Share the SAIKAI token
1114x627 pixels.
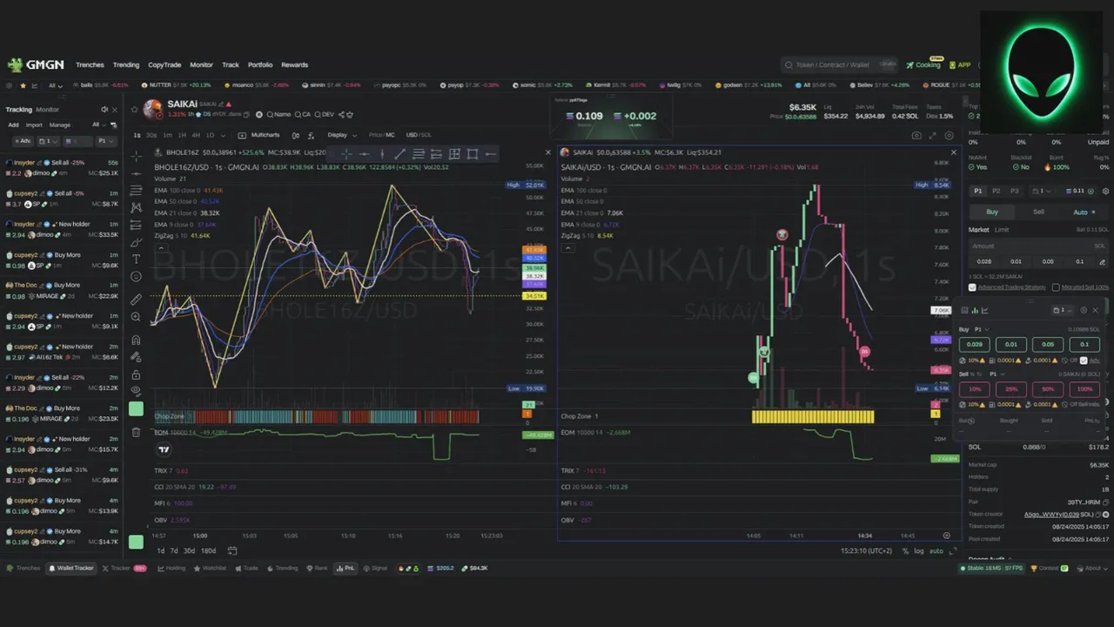[341, 114]
